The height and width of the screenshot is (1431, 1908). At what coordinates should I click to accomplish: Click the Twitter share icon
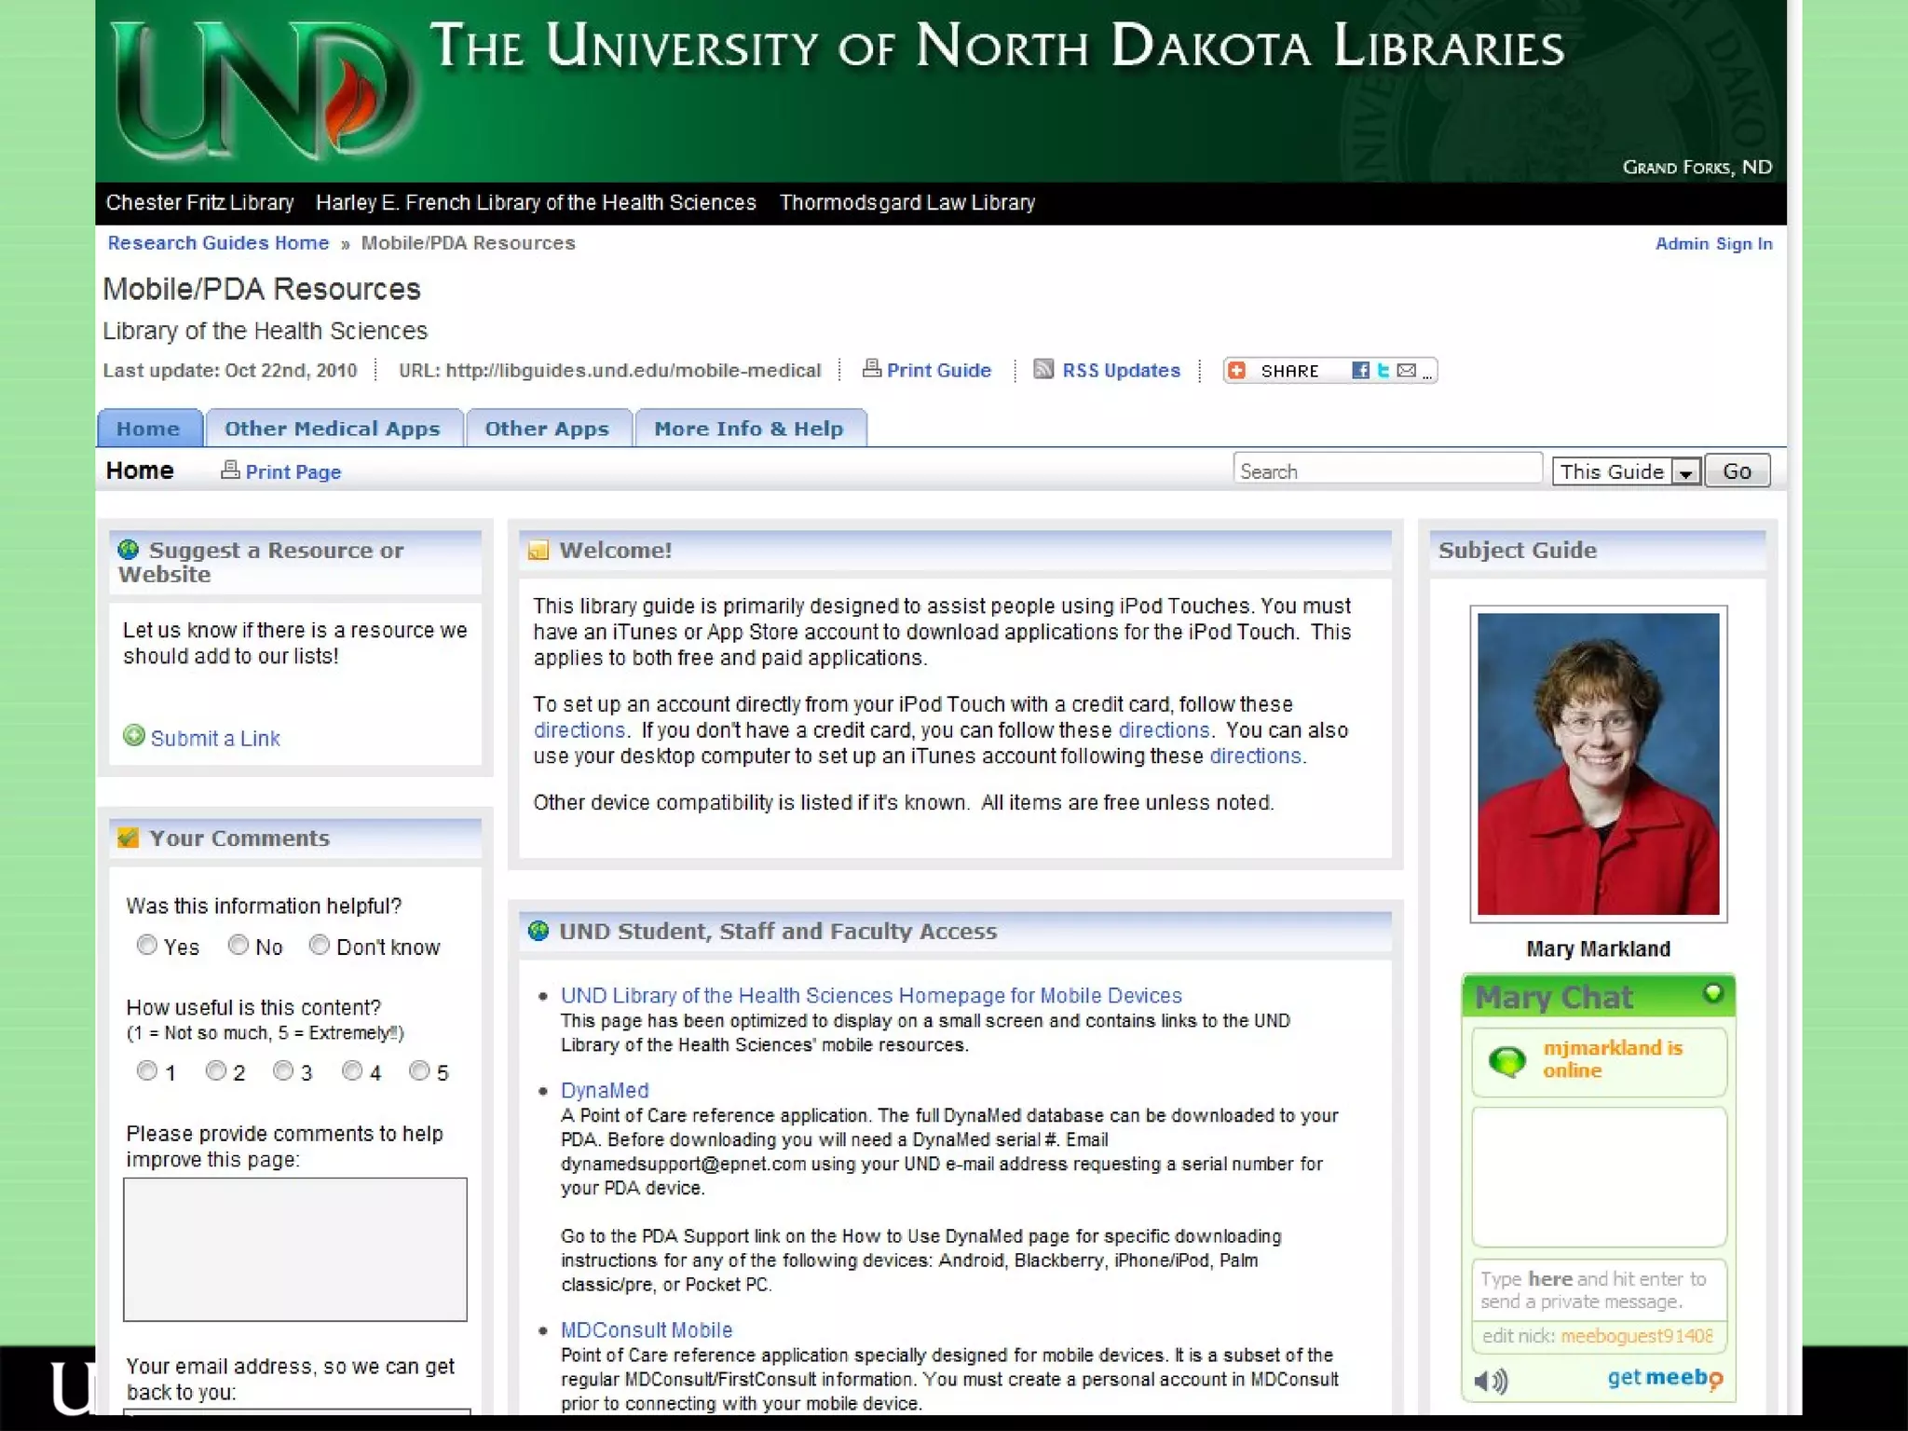[1383, 371]
